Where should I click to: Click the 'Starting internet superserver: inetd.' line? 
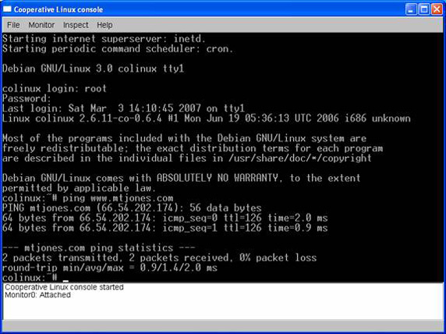pos(104,39)
